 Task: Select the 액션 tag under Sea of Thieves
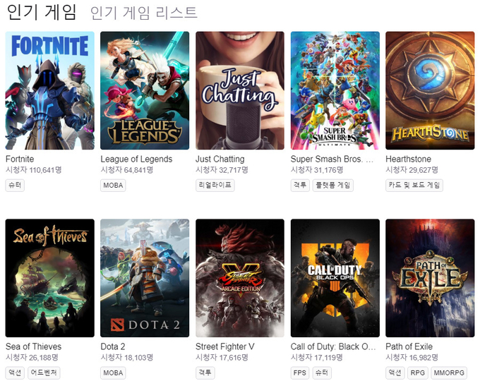pyautogui.click(x=15, y=373)
